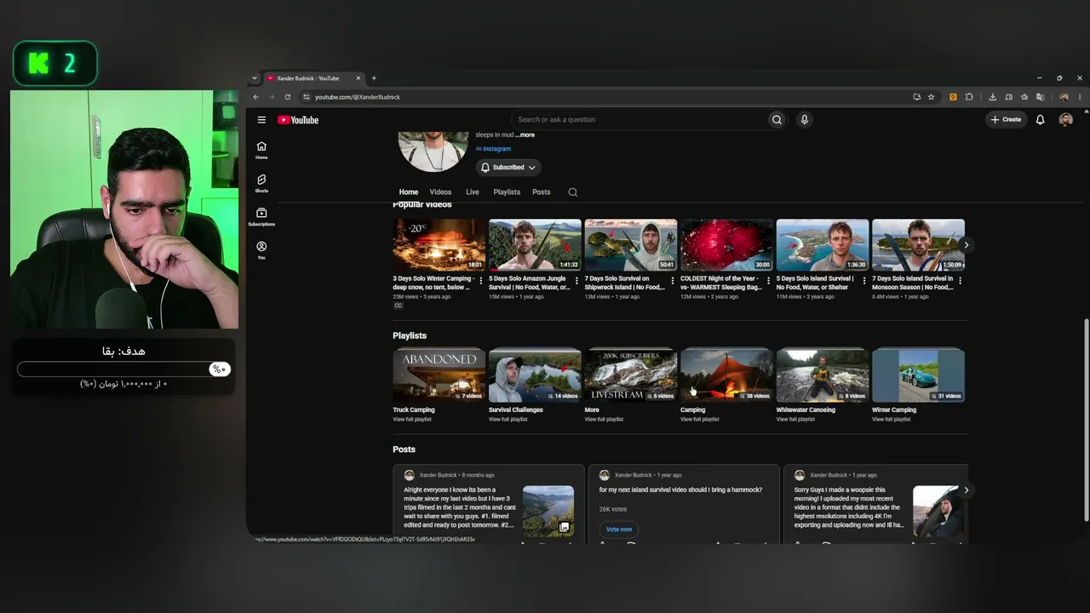Screen dimensions: 1090x613
Task: Start voice search with the microphone
Action: click(804, 120)
